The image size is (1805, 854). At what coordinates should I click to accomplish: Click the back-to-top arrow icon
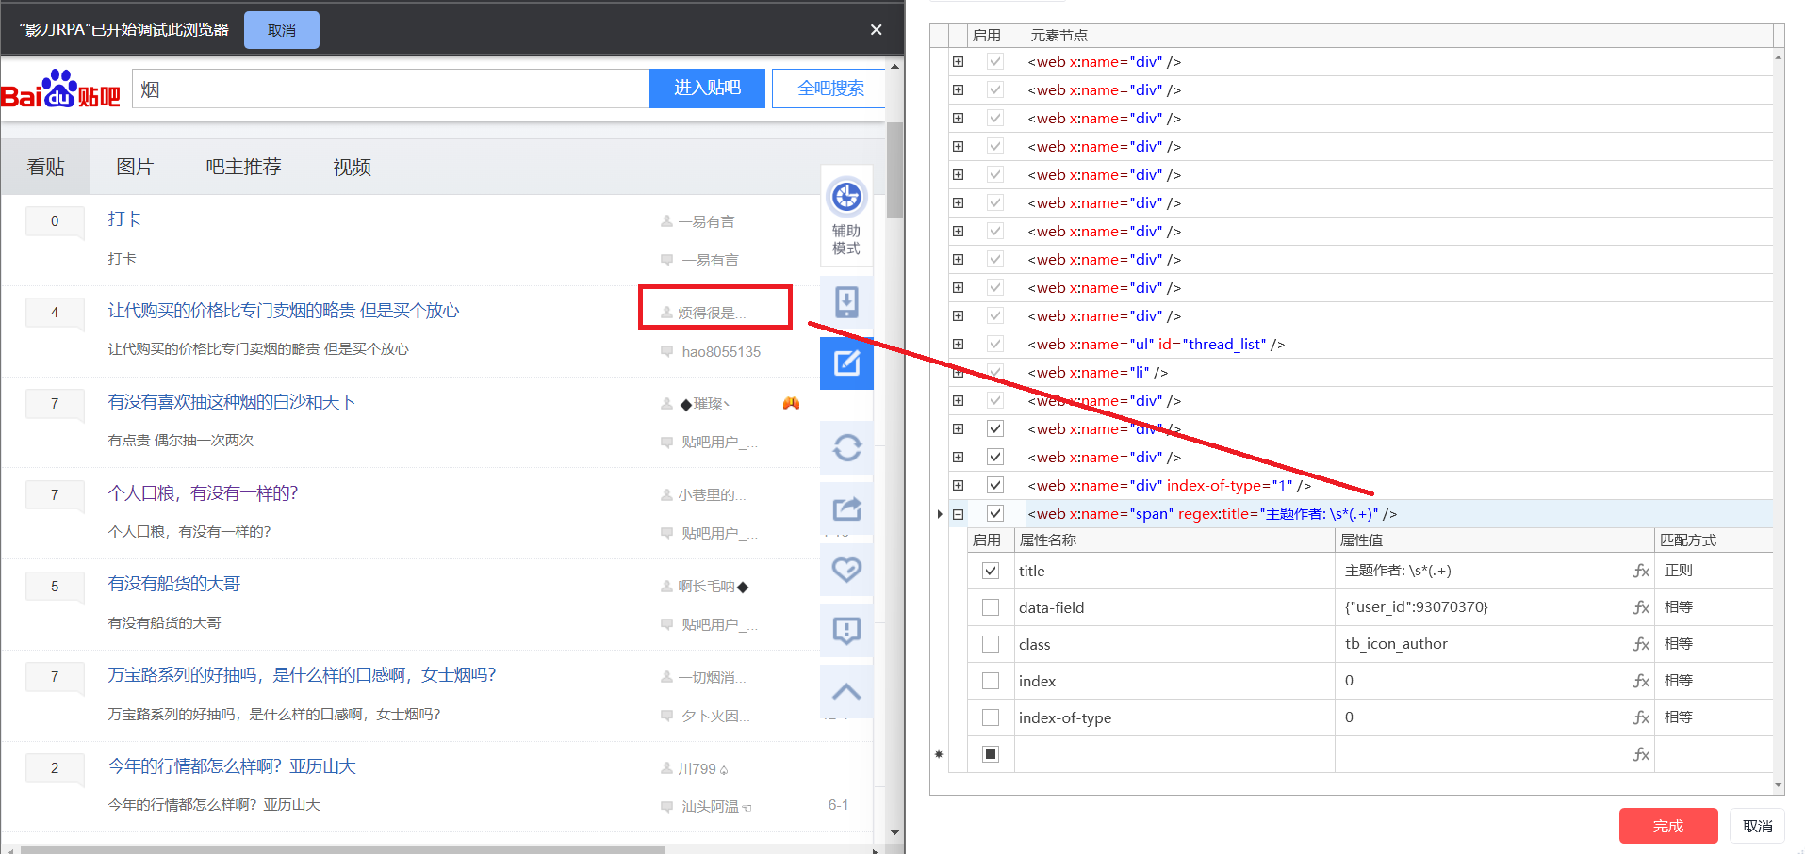[x=846, y=691]
